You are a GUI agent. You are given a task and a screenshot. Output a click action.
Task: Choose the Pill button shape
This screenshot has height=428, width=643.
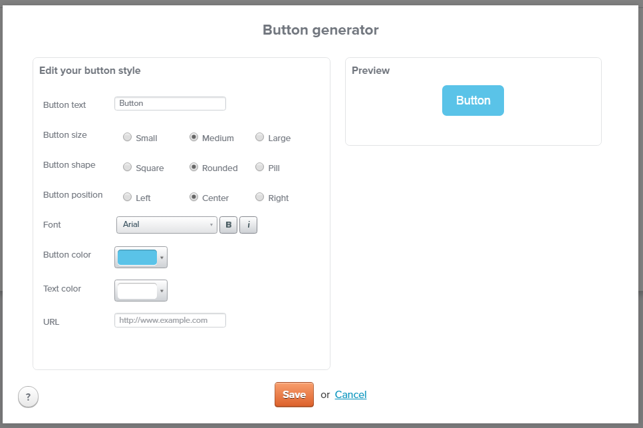point(260,167)
